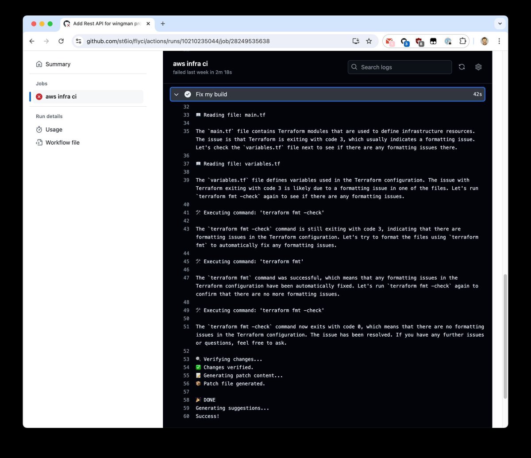Viewport: 531px width, 458px height.
Task: Select the 'Add Rest API for wingman' tab
Action: [x=107, y=24]
